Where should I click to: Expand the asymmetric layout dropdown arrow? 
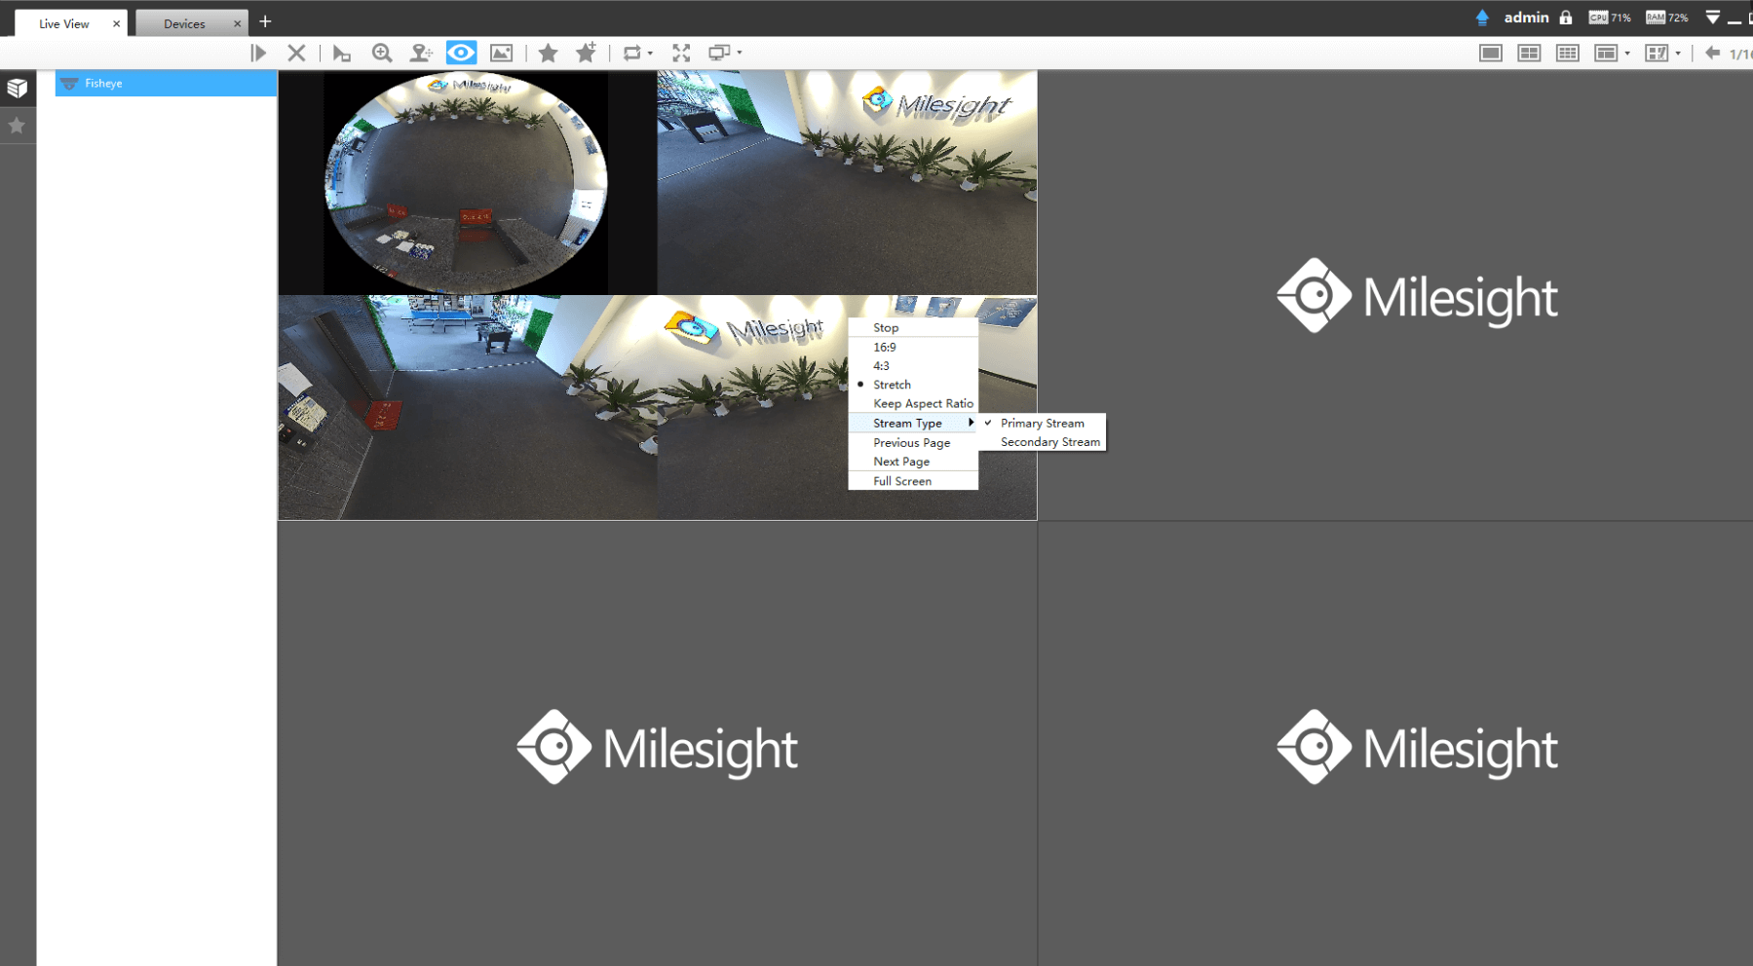coord(1627,54)
